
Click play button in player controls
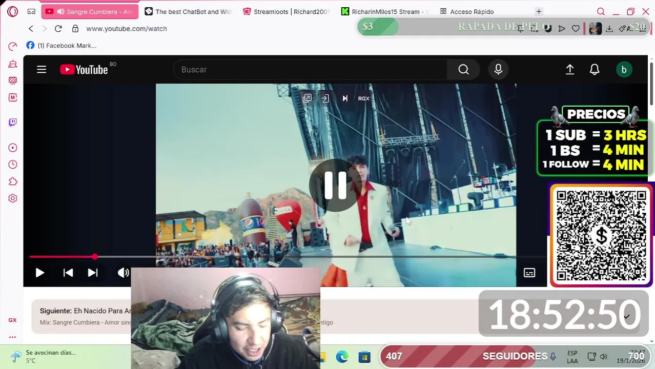tap(39, 273)
